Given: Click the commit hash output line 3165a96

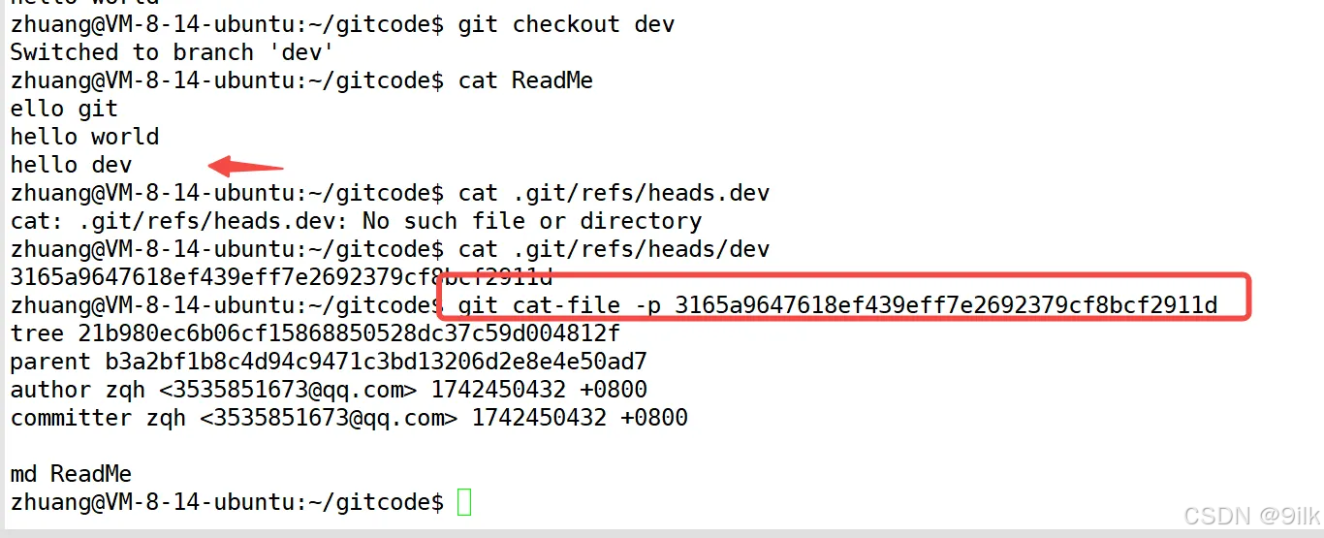Looking at the screenshot, I should [x=281, y=277].
